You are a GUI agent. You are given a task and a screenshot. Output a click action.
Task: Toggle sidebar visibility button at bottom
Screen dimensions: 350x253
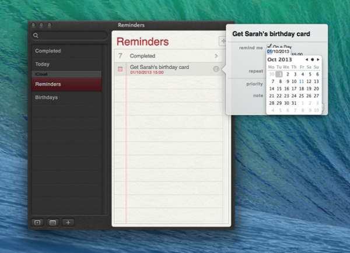pyautogui.click(x=37, y=223)
